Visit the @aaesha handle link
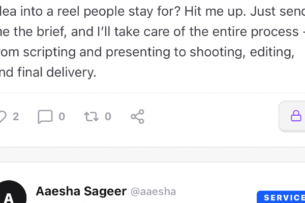Image resolution: width=305 pixels, height=203 pixels. coord(154,192)
